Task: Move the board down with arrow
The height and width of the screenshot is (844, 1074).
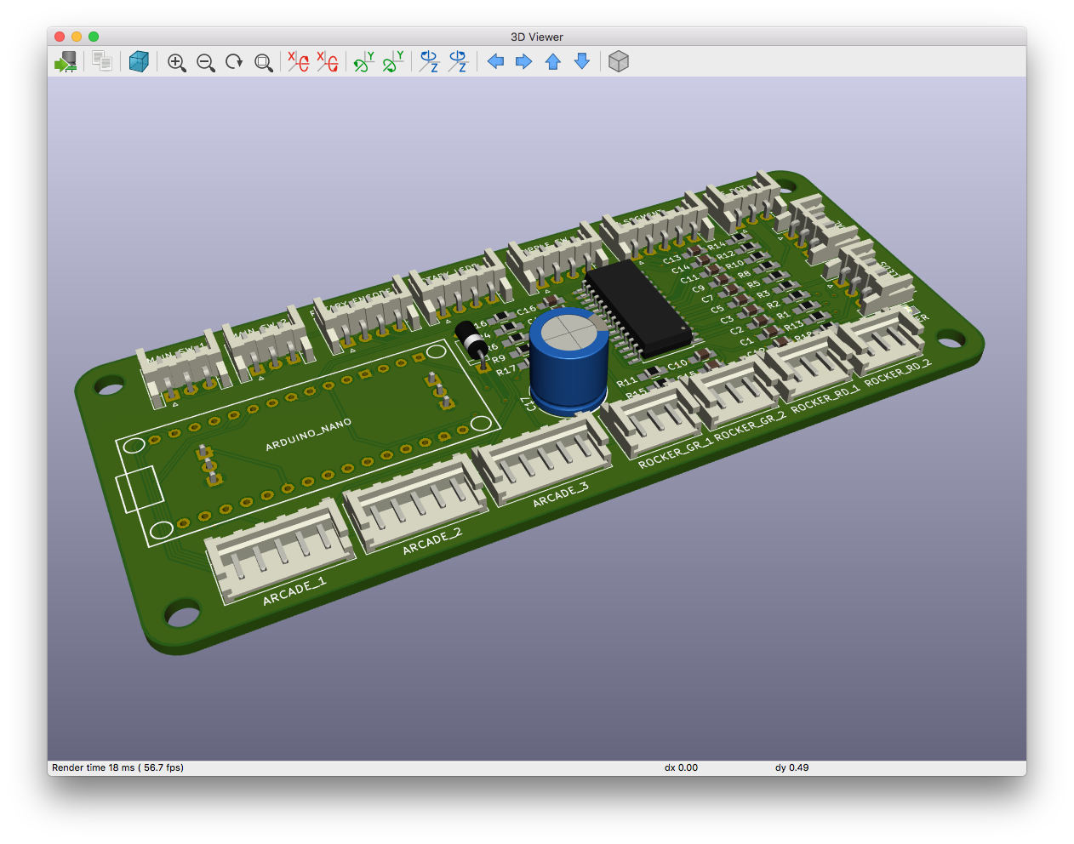Action: [x=582, y=62]
